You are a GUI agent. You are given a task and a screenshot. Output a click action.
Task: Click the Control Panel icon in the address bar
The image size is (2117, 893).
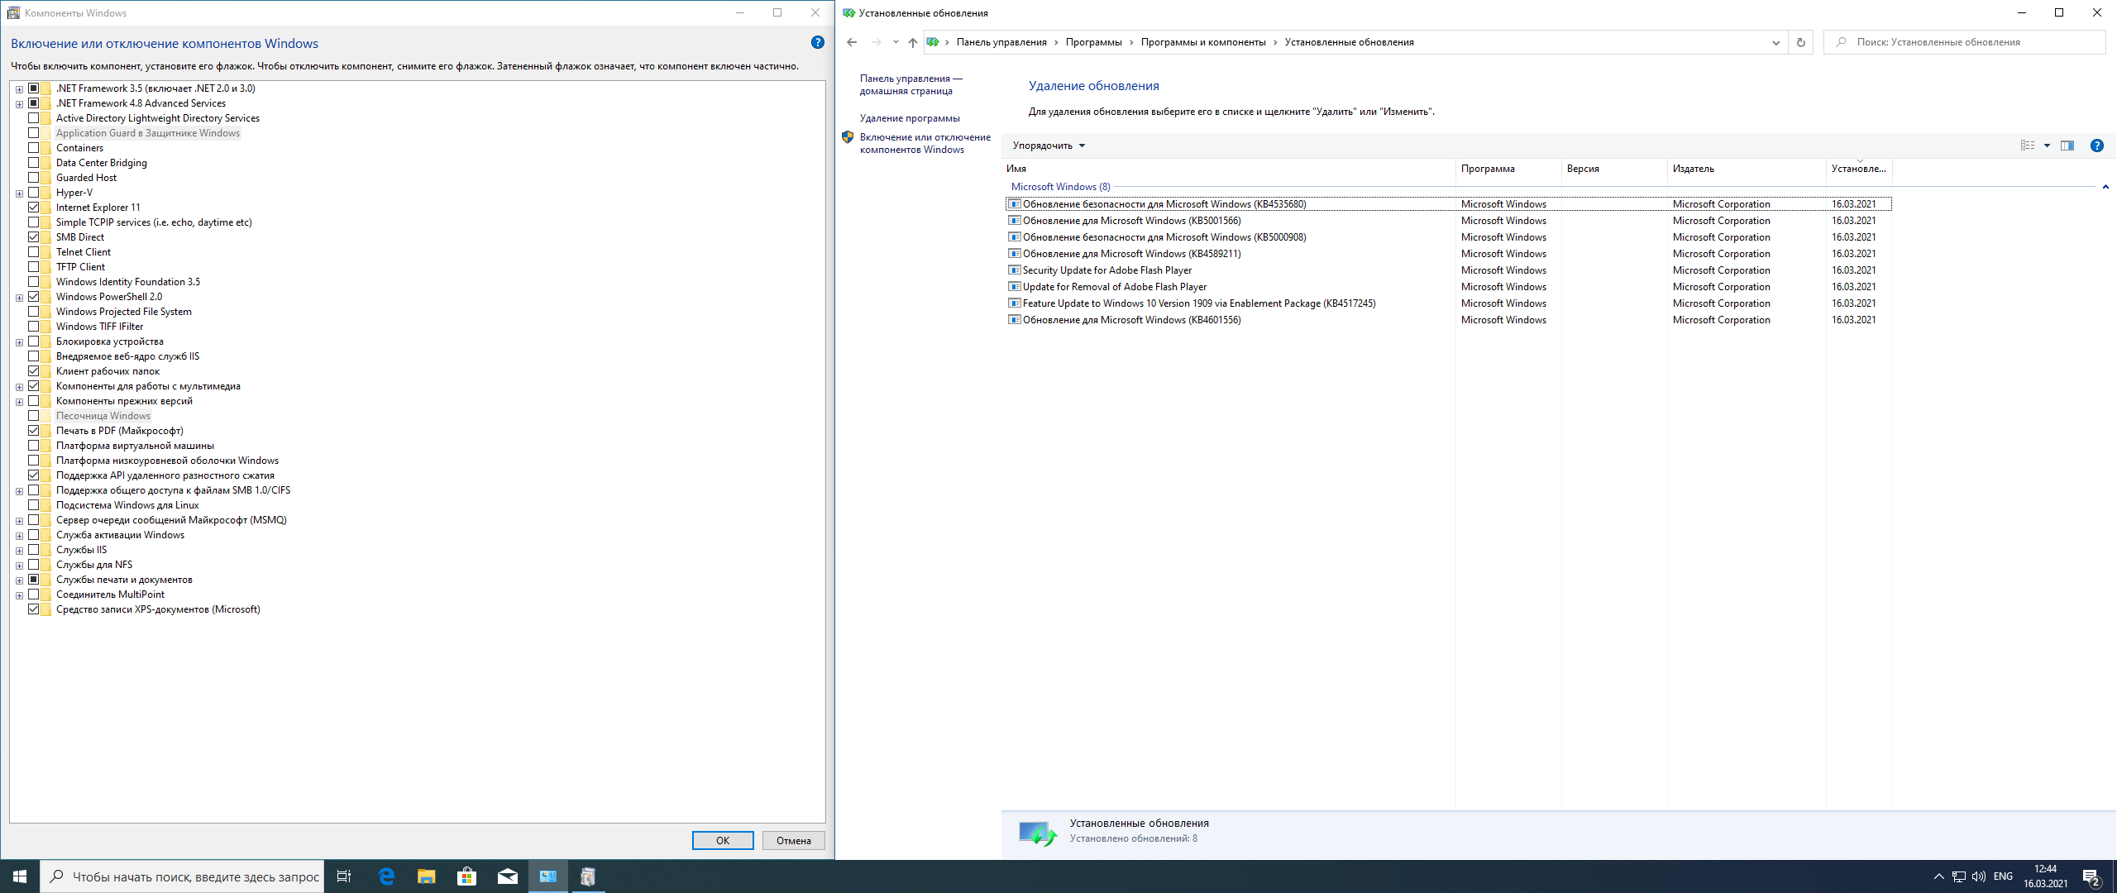click(x=933, y=42)
